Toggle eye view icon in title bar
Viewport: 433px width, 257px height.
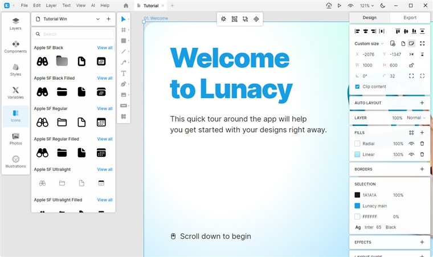pyautogui.click(x=350, y=6)
